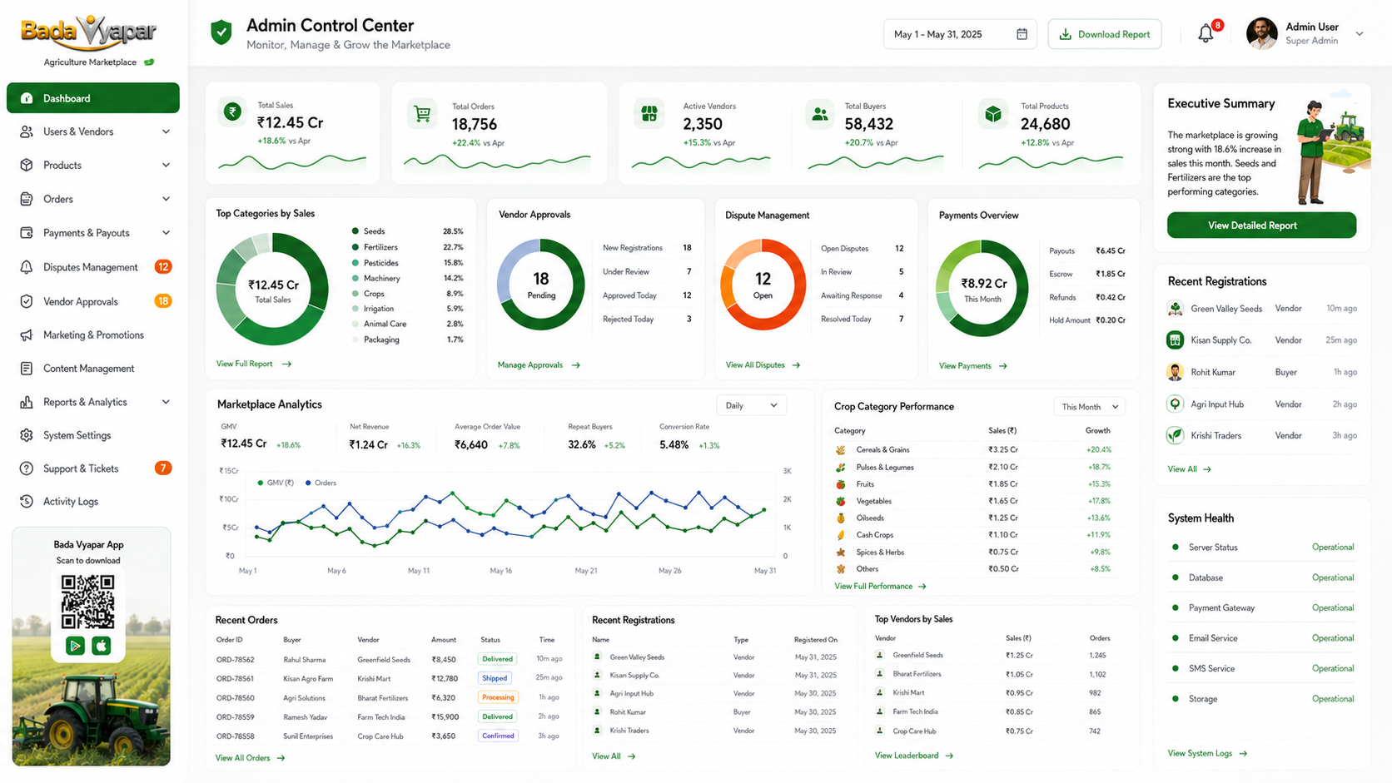Click the Content Management document icon

[27, 368]
